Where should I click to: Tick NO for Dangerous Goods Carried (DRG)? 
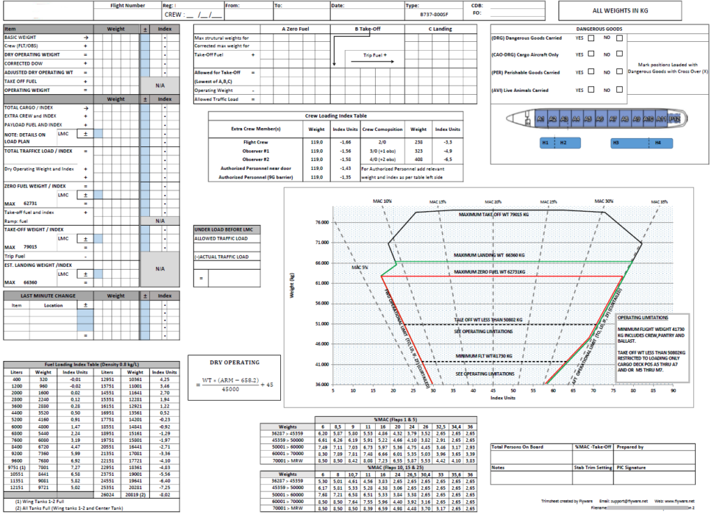click(x=619, y=38)
